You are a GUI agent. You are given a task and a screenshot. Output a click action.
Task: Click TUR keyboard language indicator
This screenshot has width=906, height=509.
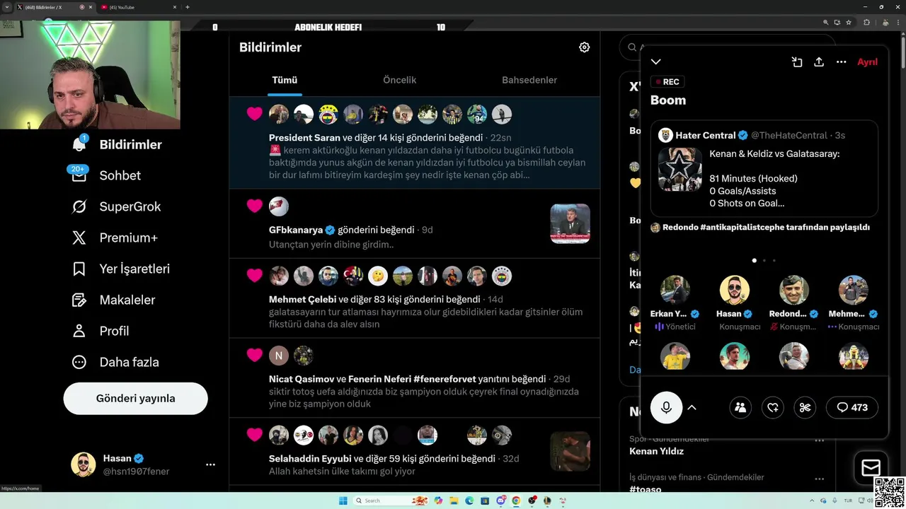point(848,501)
